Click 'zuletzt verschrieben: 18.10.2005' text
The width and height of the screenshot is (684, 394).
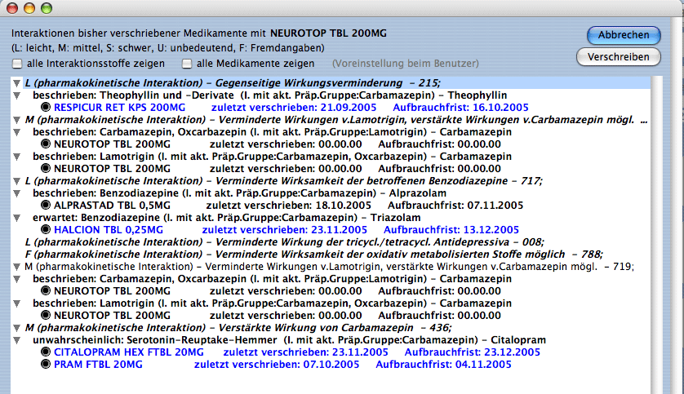point(289,206)
